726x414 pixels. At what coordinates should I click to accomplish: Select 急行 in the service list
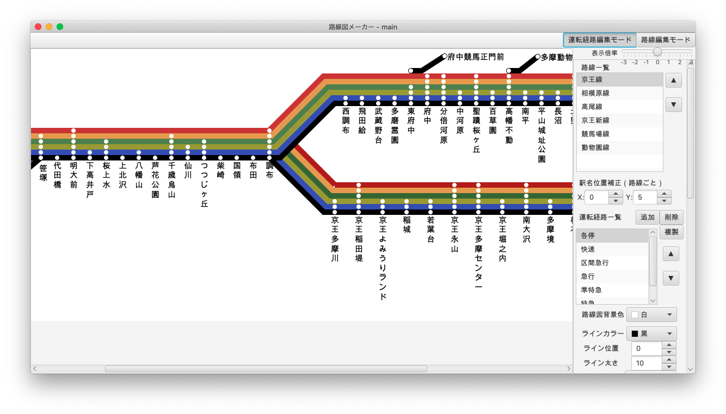(612, 276)
